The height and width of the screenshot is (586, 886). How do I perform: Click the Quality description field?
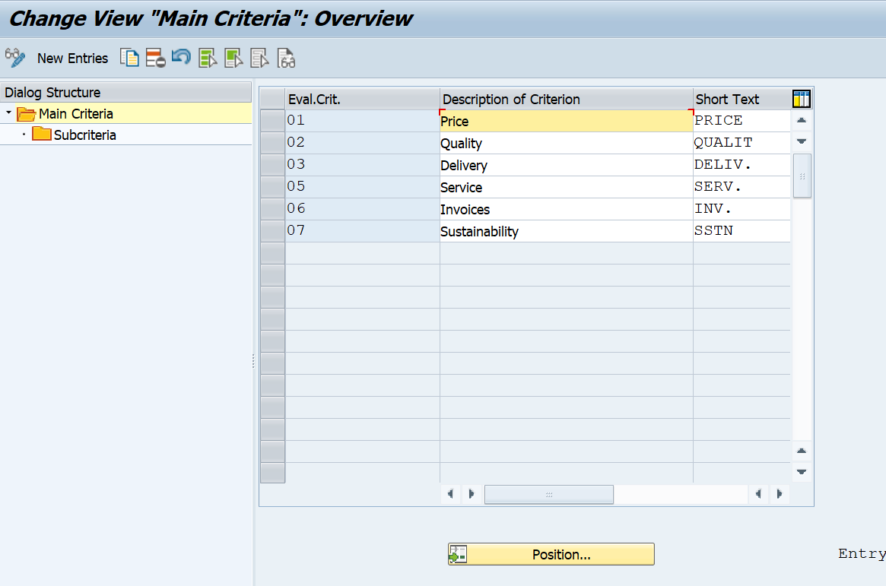coord(566,143)
